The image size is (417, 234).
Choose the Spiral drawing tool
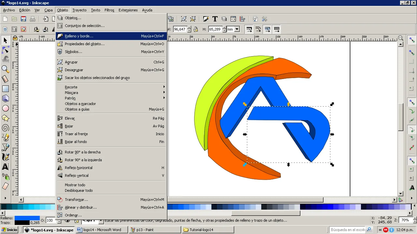coord(6,128)
